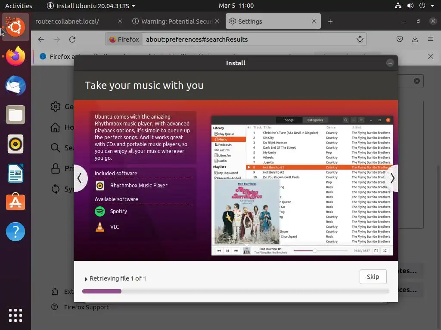
Task: Click the Rhythmbox screenshot in the slide
Action: (302, 186)
